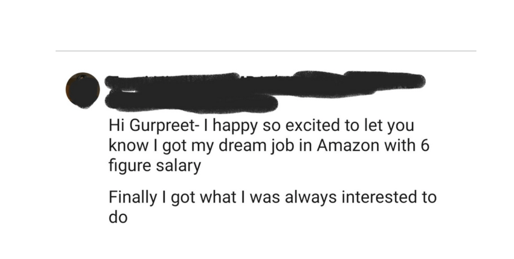Select the message starting with "Hi Gurpreet"

pos(269,146)
